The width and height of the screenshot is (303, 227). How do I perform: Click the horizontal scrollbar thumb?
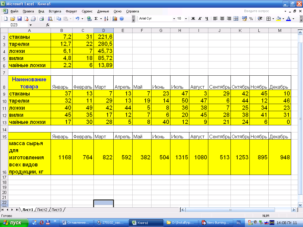(230, 210)
